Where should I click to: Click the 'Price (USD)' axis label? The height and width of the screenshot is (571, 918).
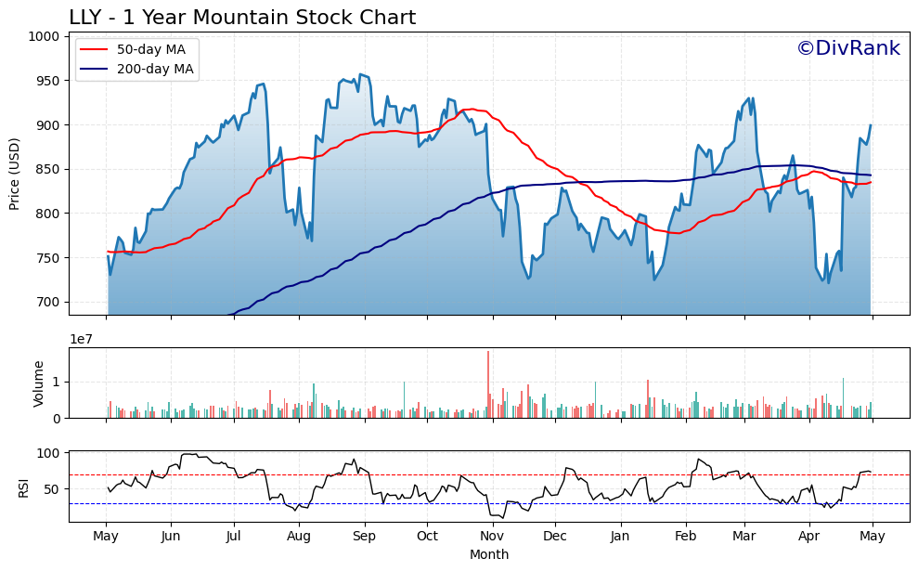[x=15, y=175]
